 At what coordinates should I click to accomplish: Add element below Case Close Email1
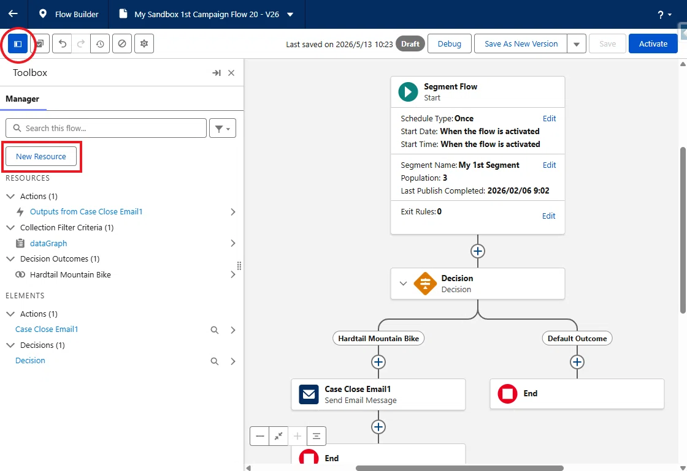(378, 427)
